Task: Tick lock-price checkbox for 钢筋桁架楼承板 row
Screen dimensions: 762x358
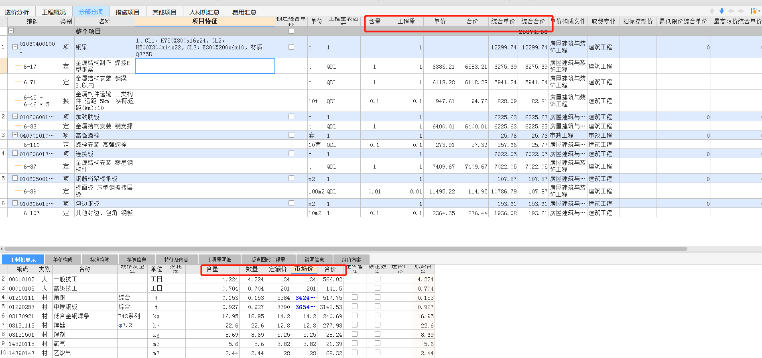Action: pos(291,178)
